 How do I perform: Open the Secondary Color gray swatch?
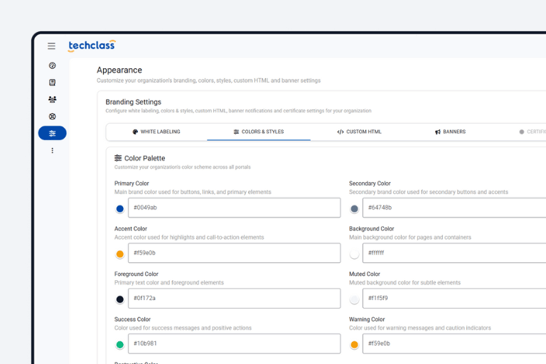[354, 208]
